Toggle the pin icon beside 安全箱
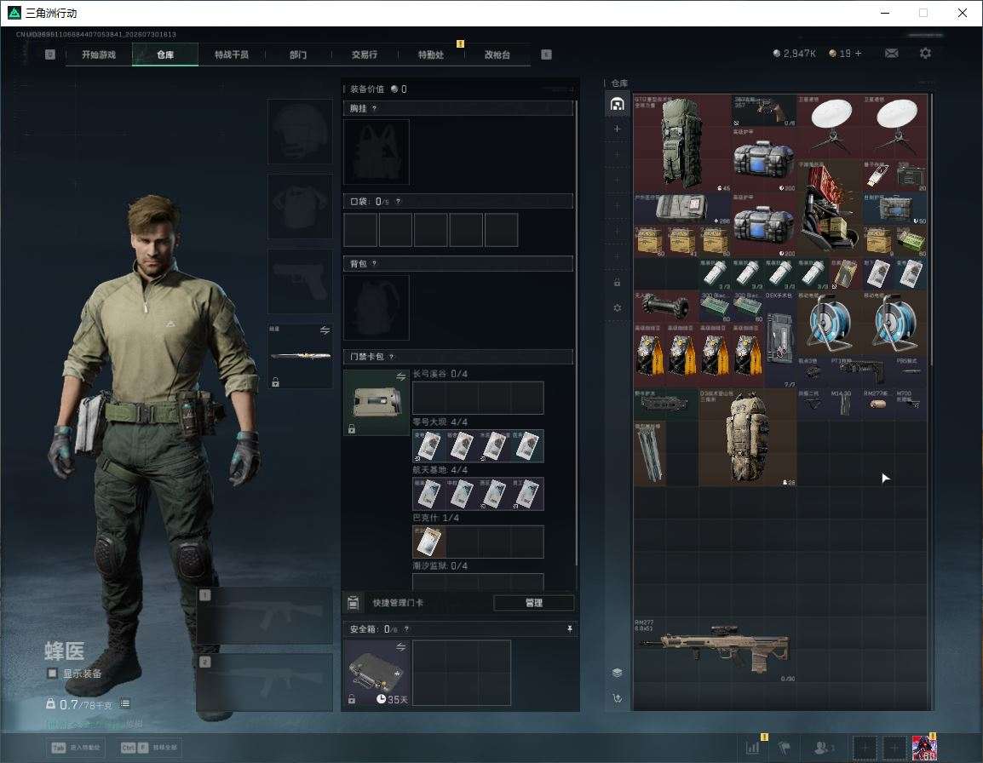 coord(569,628)
